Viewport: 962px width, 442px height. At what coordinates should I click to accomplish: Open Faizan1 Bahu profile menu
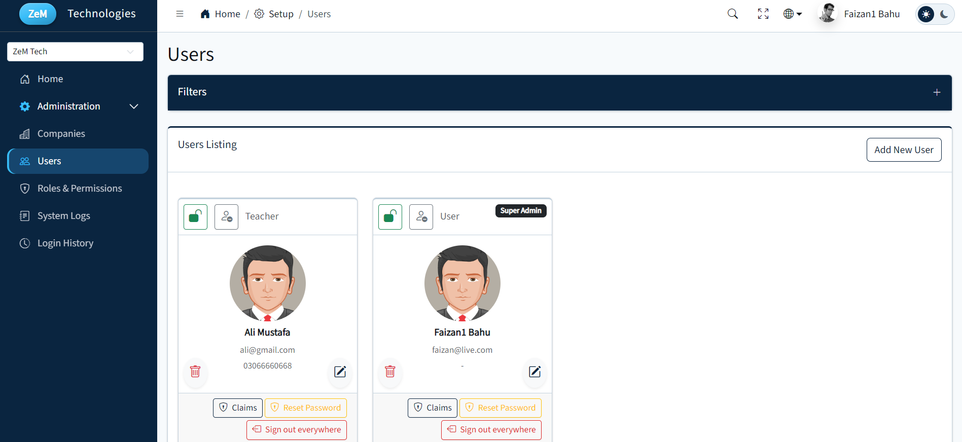(x=872, y=14)
